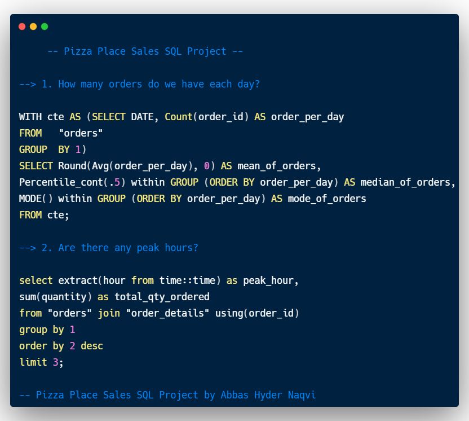This screenshot has height=421, width=469.
Task: Click the Count(order_id) function text
Action: tap(206, 117)
